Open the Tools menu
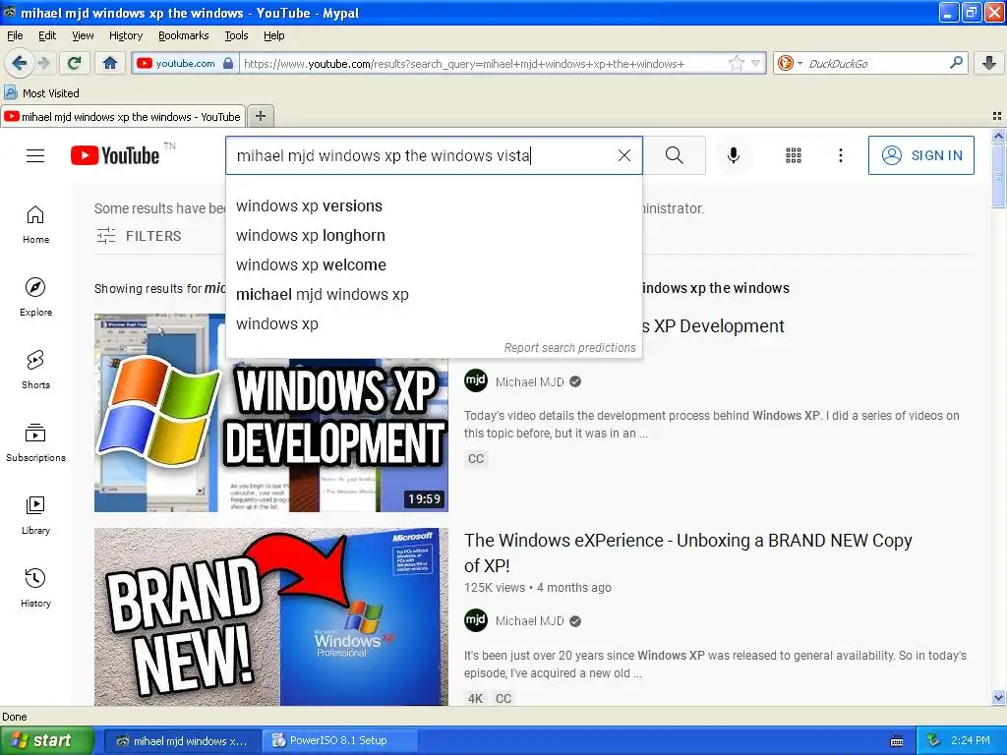1007x755 pixels. coord(236,35)
